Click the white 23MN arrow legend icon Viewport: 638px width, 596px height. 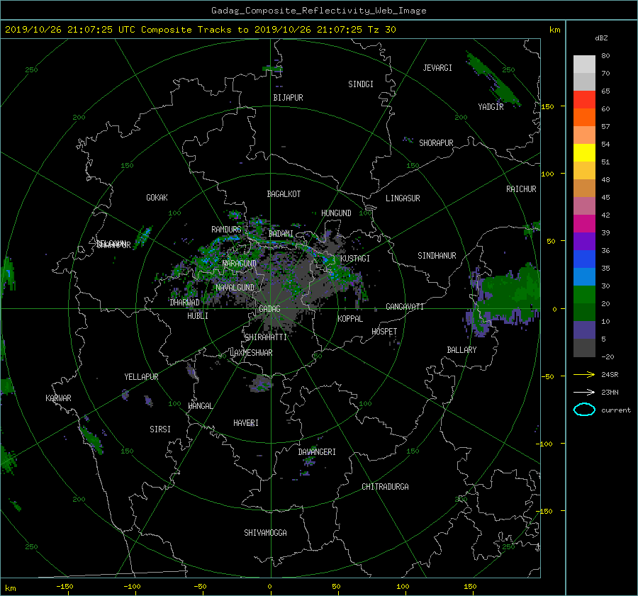click(584, 392)
